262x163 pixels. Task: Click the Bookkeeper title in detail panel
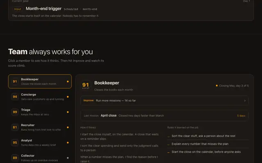pyautogui.click(x=106, y=83)
